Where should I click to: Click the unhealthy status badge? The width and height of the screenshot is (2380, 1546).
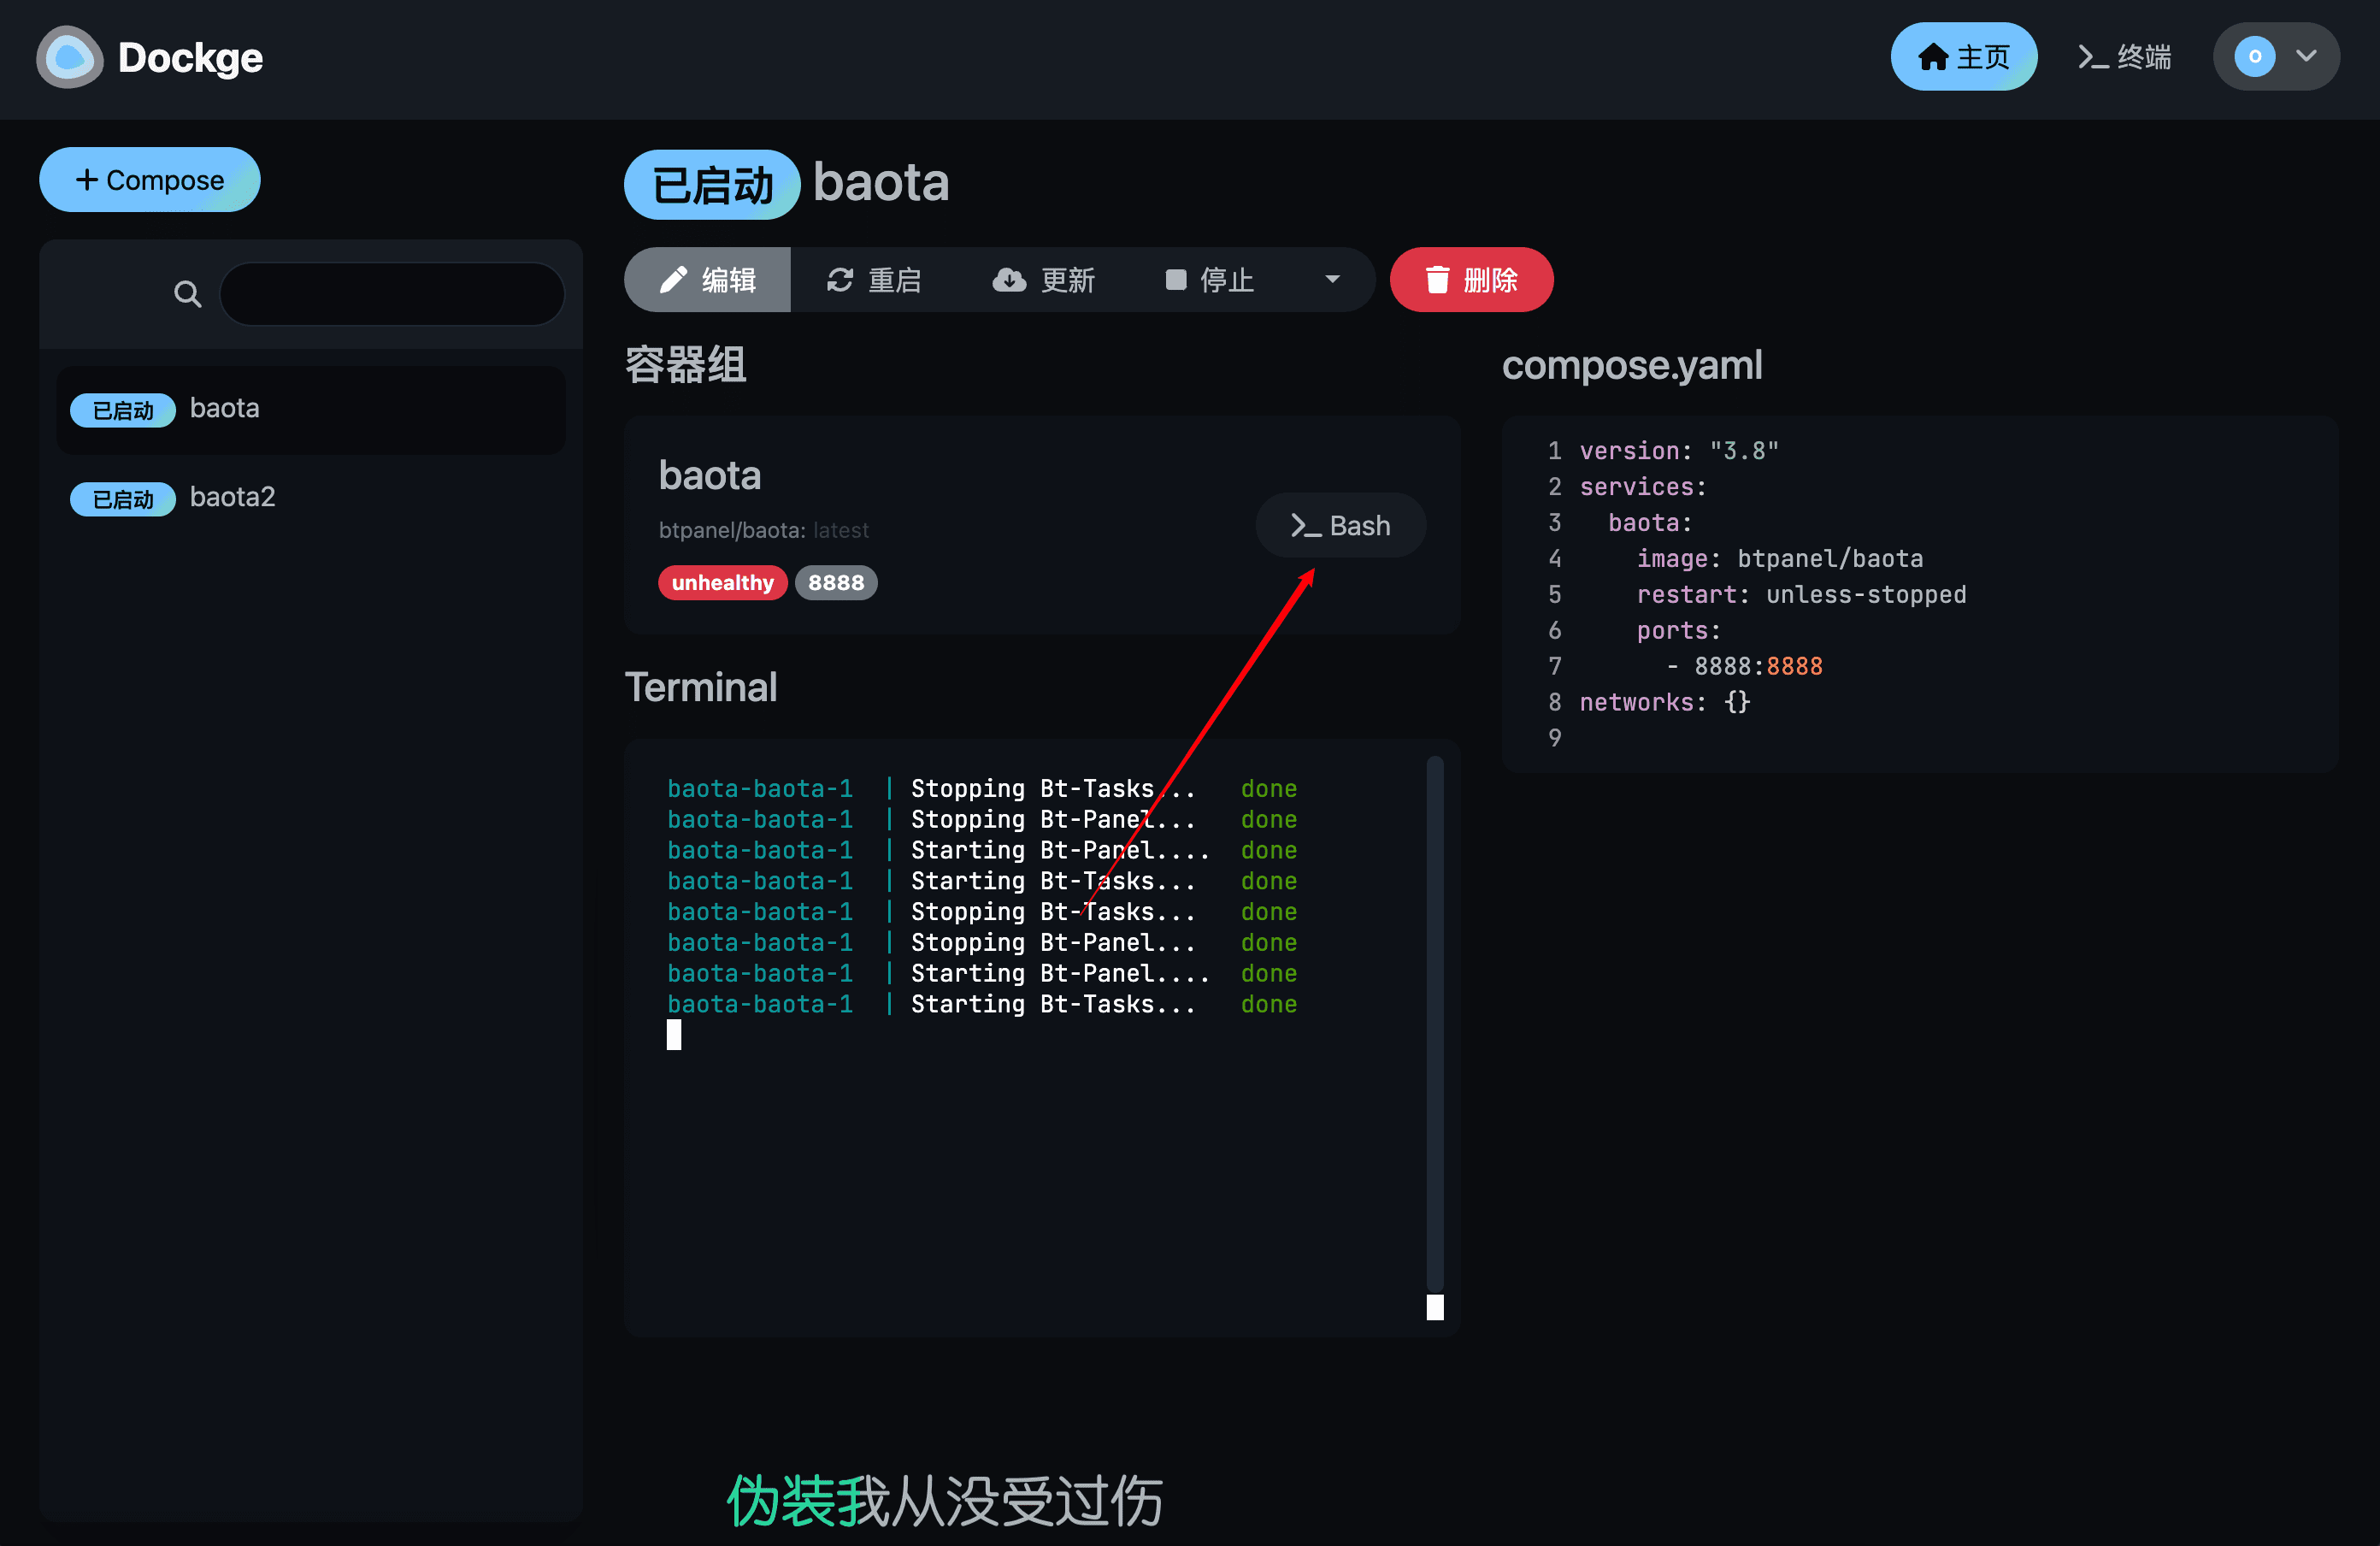click(722, 583)
